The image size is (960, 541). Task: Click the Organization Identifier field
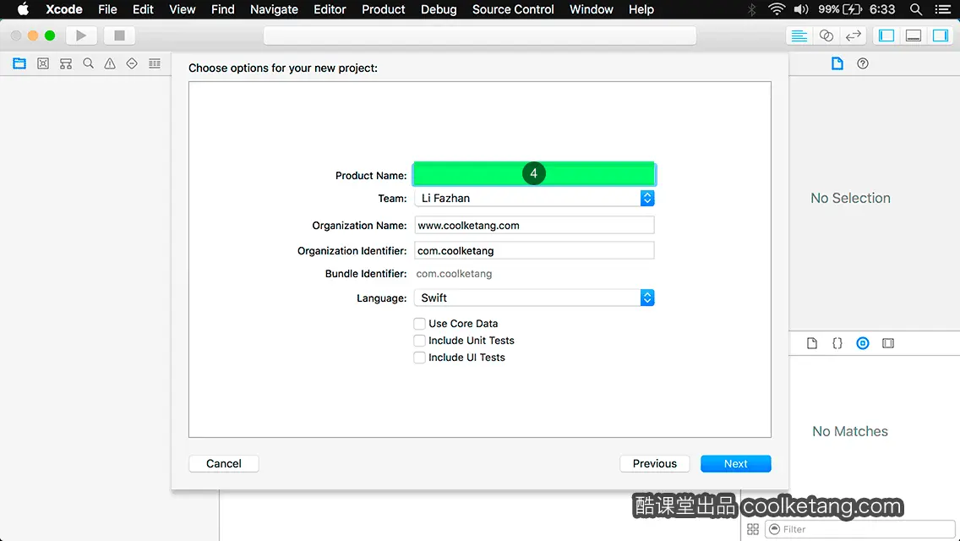(x=534, y=250)
